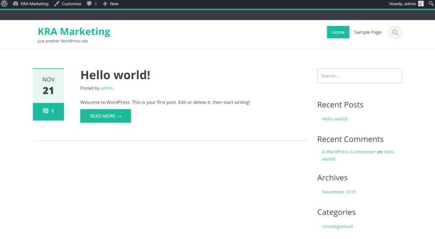The image size is (435, 239).
Task: Open the Hello world! post title
Action: click(x=115, y=75)
